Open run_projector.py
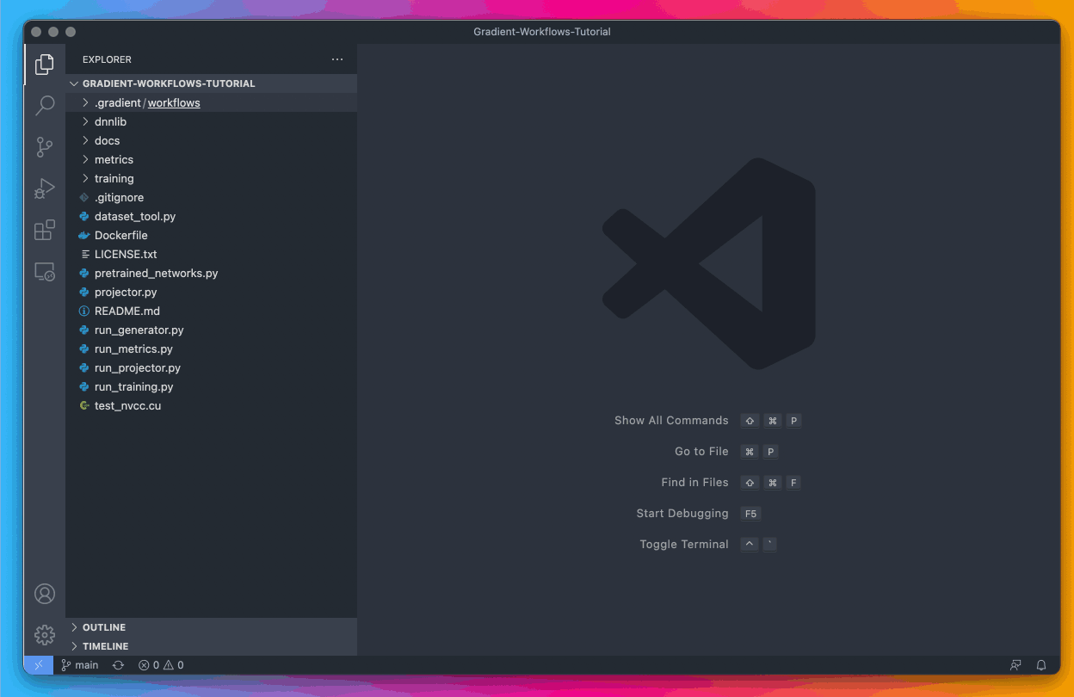 tap(211, 367)
